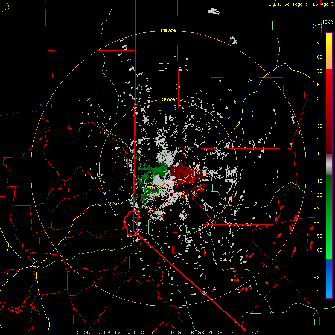Image resolution: width=335 pixels, height=335 pixels.
Task: Click the 0 value on velocity scale
Action: pos(321,167)
